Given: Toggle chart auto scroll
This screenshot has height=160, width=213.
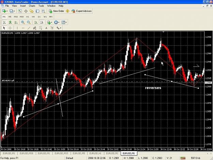Looking at the screenshot, I should pyautogui.click(x=36, y=22).
